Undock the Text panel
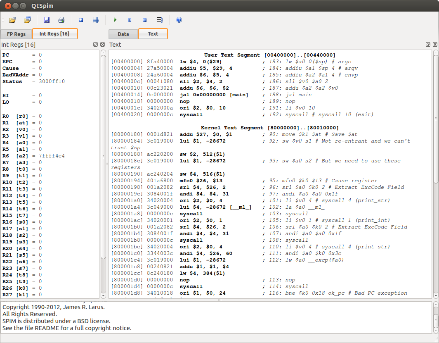439x343 pixels. tap(428, 44)
